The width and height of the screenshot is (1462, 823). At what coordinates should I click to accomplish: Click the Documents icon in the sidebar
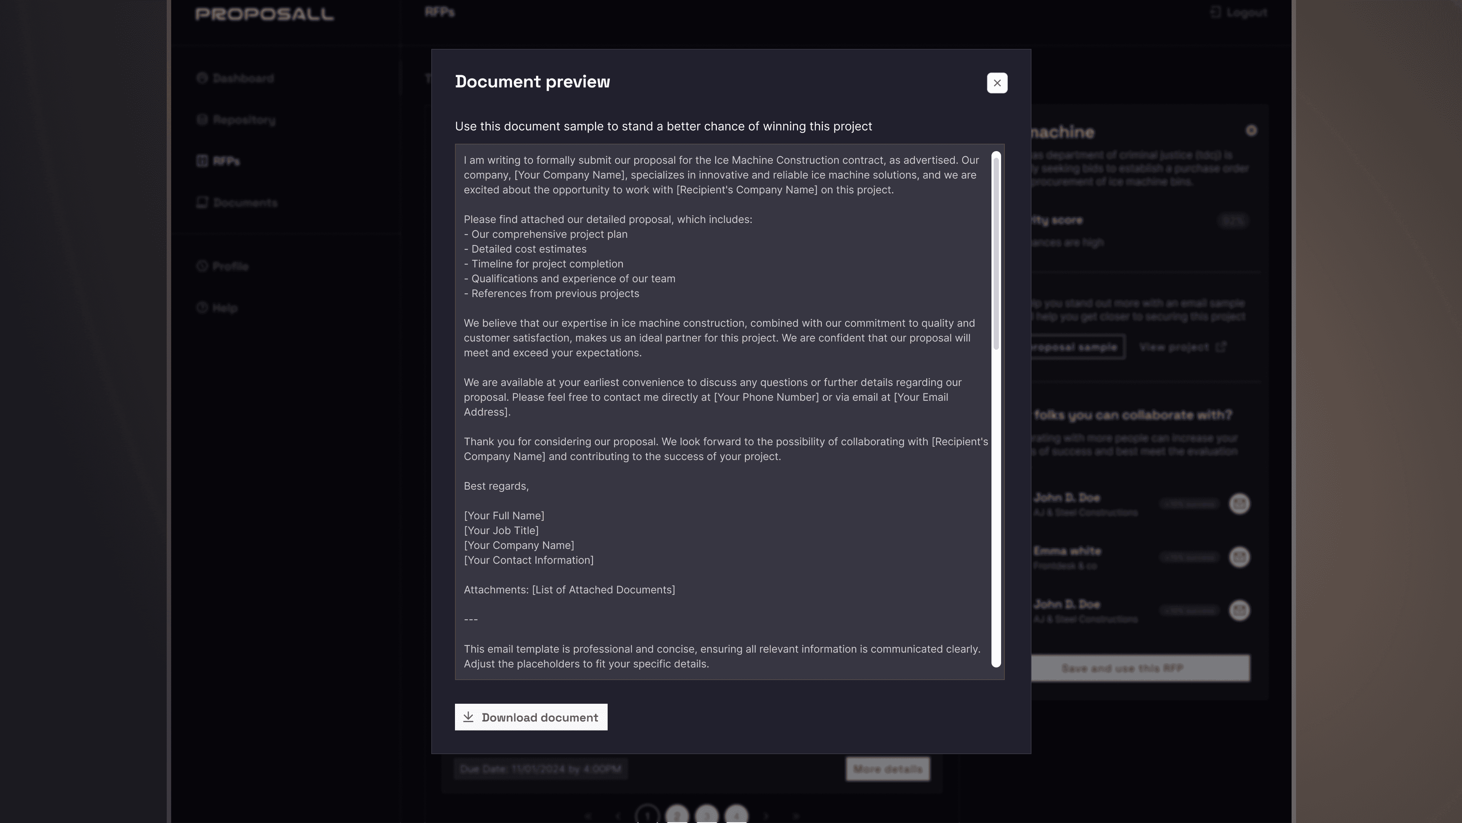coord(202,203)
